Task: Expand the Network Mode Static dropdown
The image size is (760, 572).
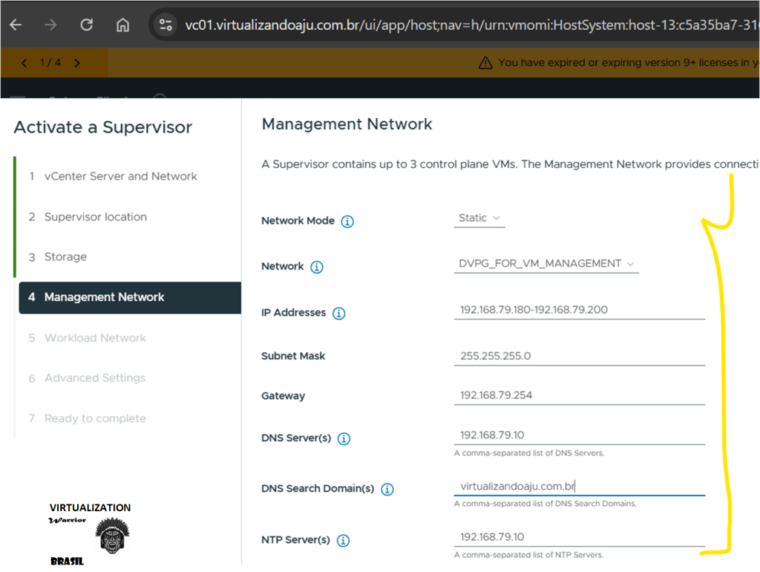Action: (479, 218)
